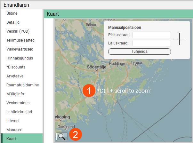Go to Müügiinfo section
The width and height of the screenshot is (193, 143).
[x=15, y=94]
